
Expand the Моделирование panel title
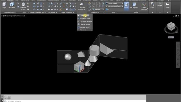[10, 12]
